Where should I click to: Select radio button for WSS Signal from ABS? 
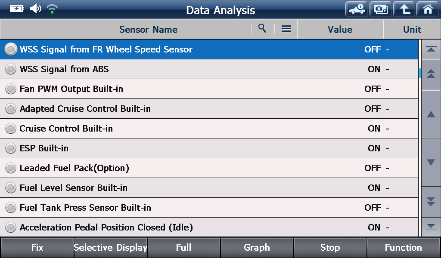pyautogui.click(x=11, y=69)
